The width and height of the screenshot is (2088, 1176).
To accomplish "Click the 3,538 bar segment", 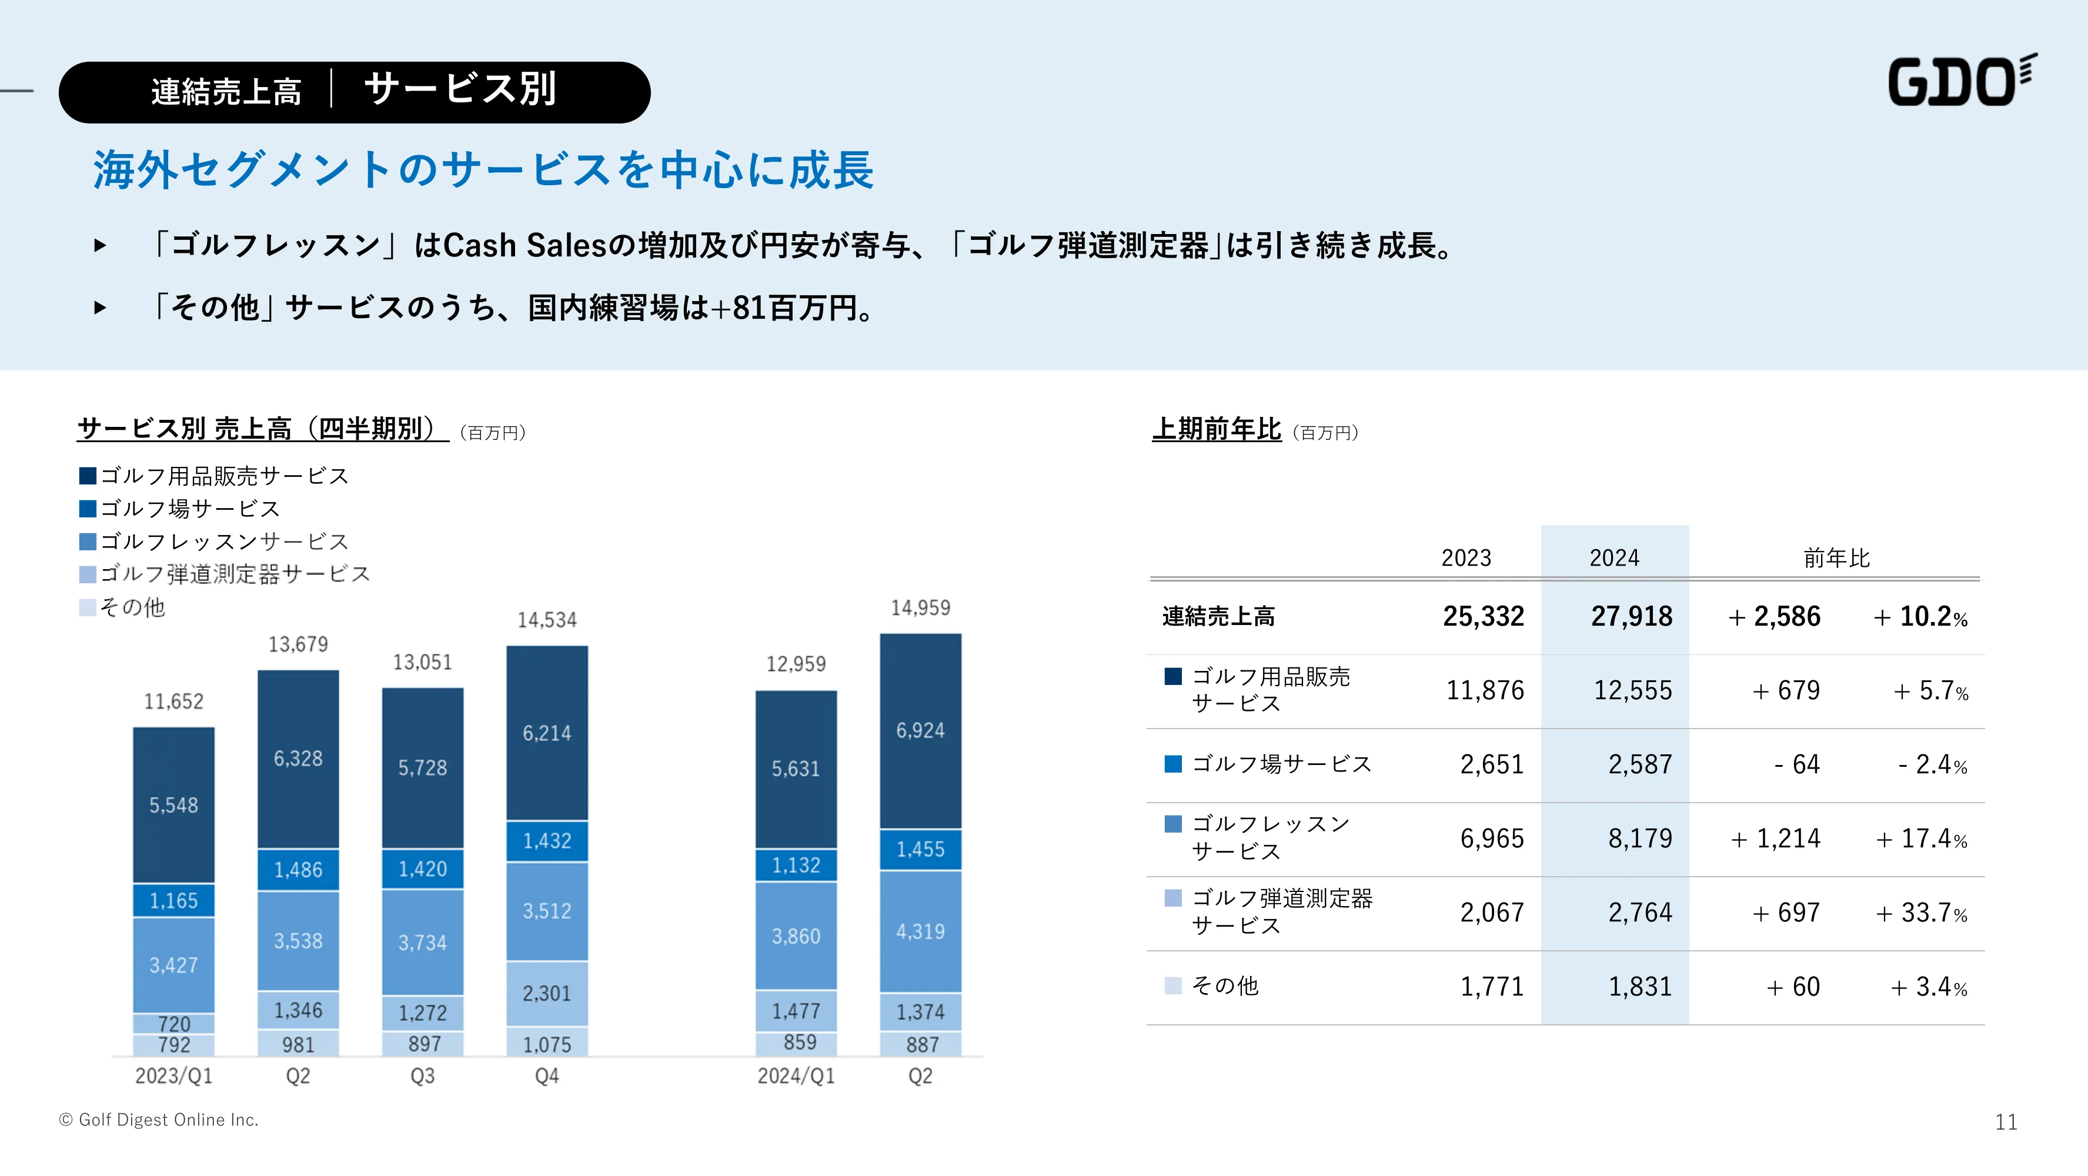I will click(x=298, y=941).
